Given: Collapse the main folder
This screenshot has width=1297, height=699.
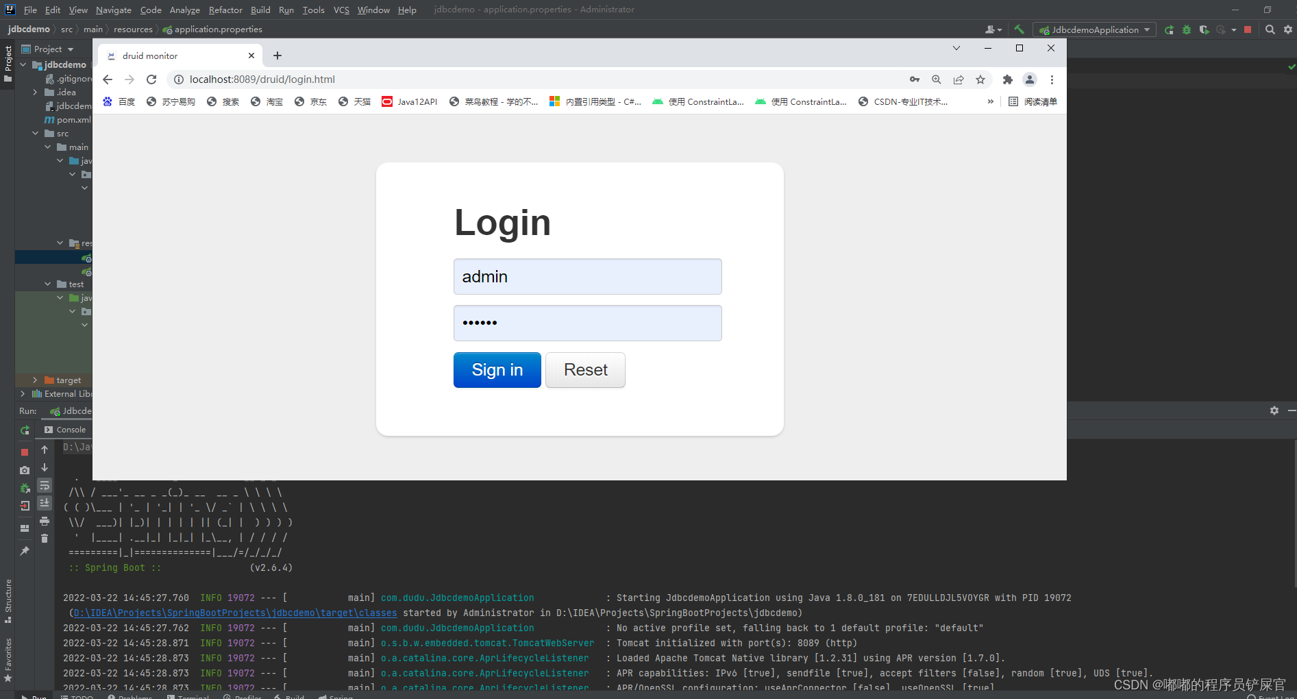Looking at the screenshot, I should point(47,147).
